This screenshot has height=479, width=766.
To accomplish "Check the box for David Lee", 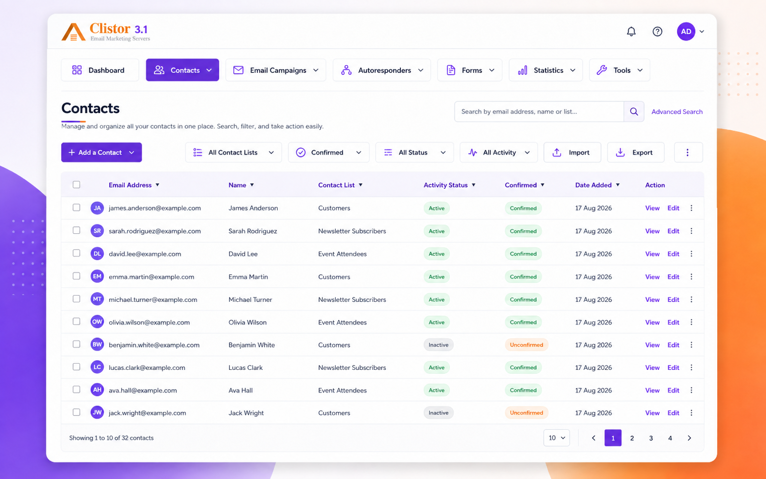I will (76, 253).
